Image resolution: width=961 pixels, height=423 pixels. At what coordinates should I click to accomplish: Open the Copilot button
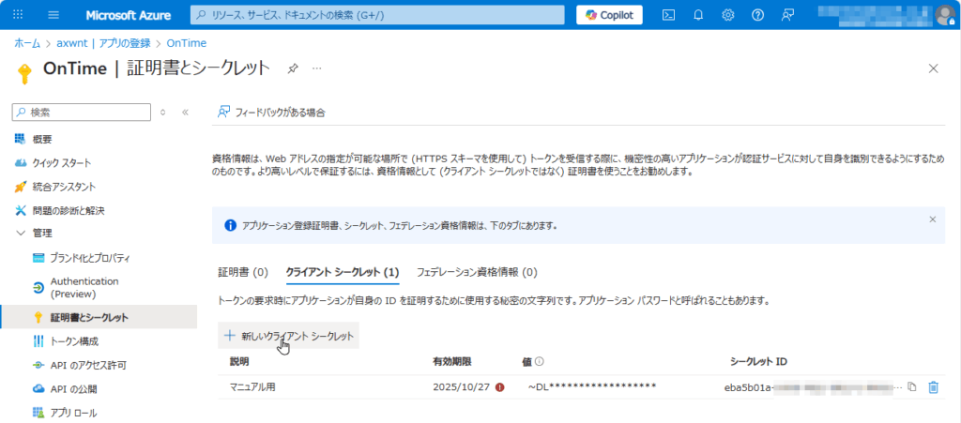click(x=609, y=15)
